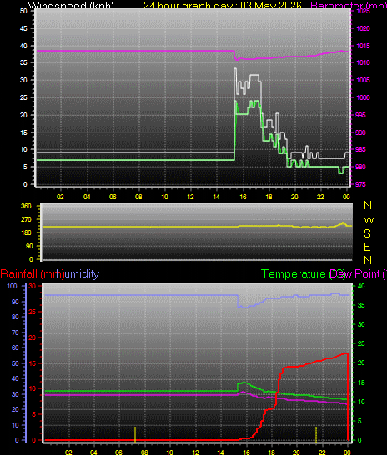Click the 1000 barometer axis label
The width and height of the screenshot is (387, 455).
[363, 97]
